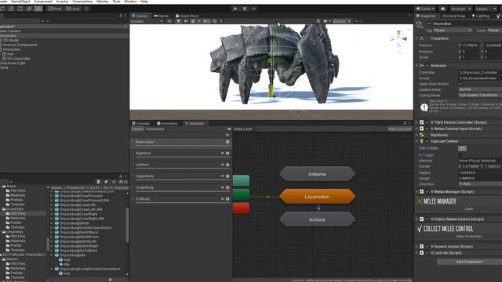Toggle the Pivot handle position button

coord(55,9)
